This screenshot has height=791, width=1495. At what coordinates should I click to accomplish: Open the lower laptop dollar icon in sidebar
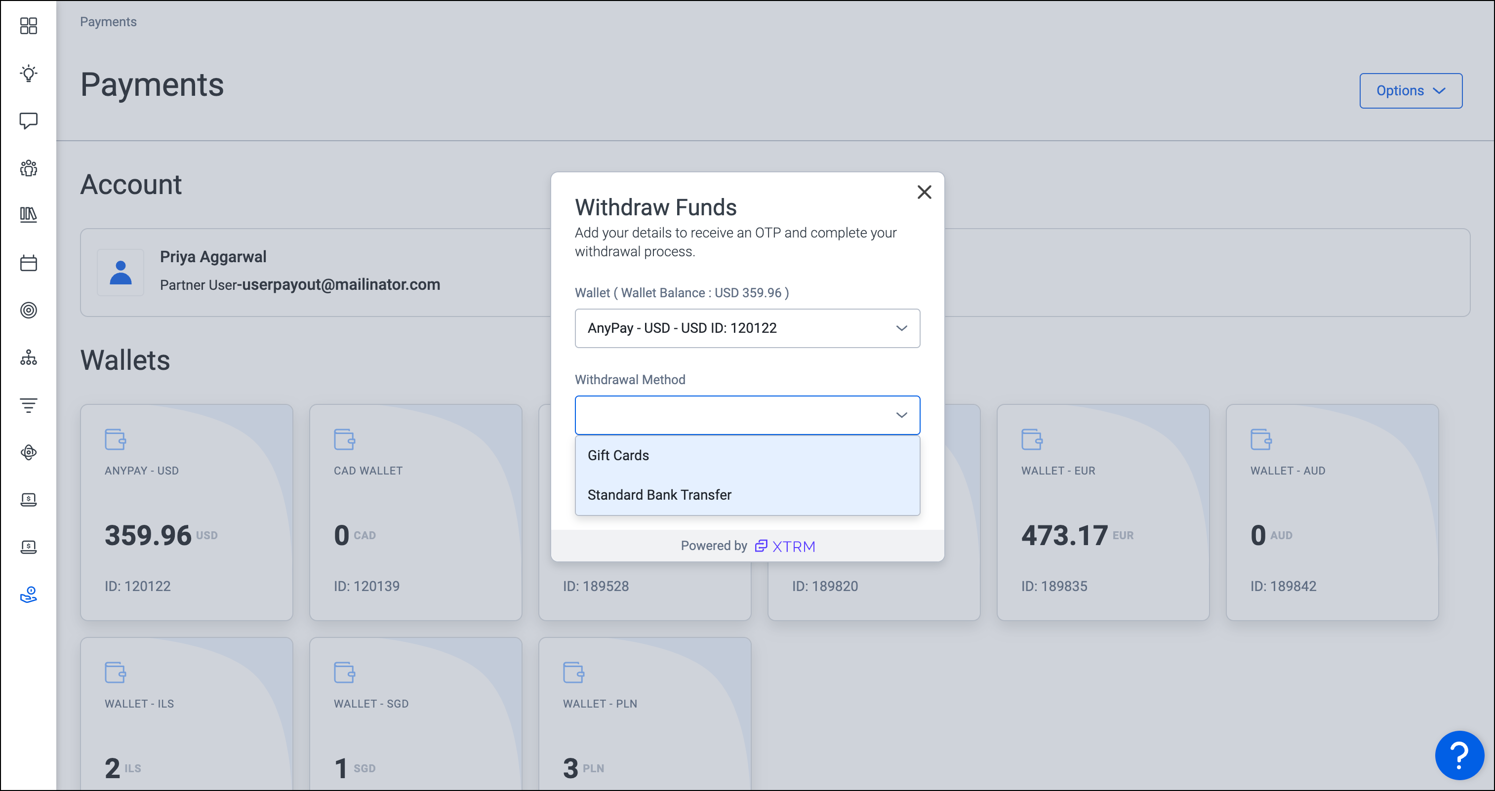29,547
